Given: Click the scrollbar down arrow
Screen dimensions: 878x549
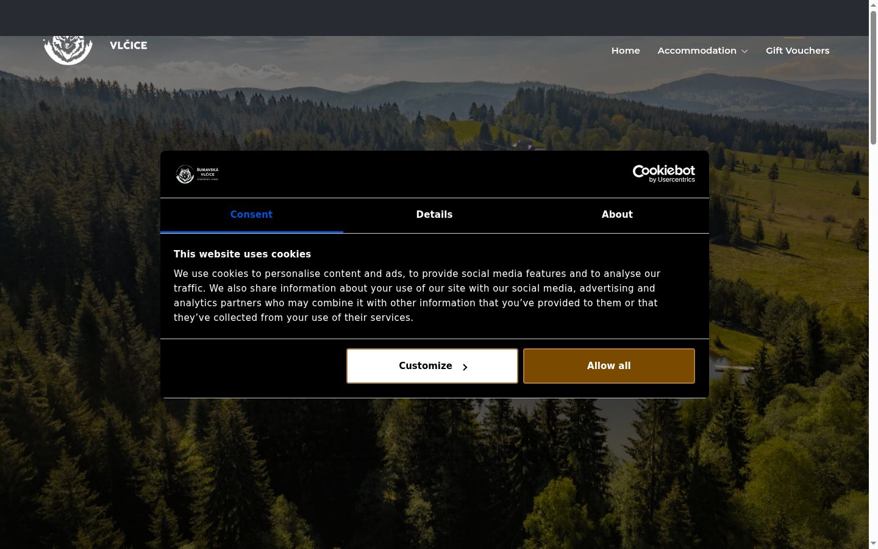Looking at the screenshot, I should 873,544.
